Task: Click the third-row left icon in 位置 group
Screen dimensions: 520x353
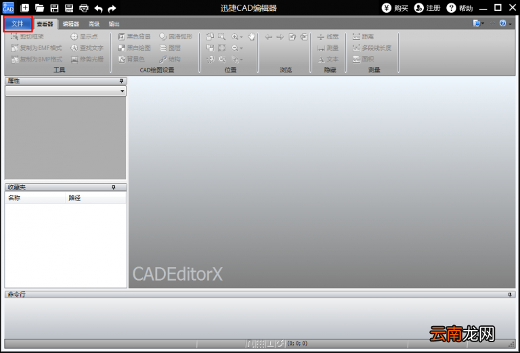Action: (x=211, y=60)
